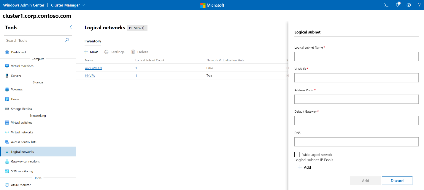Switch to the Inventory tab
This screenshot has height=190, width=424.
[93, 41]
